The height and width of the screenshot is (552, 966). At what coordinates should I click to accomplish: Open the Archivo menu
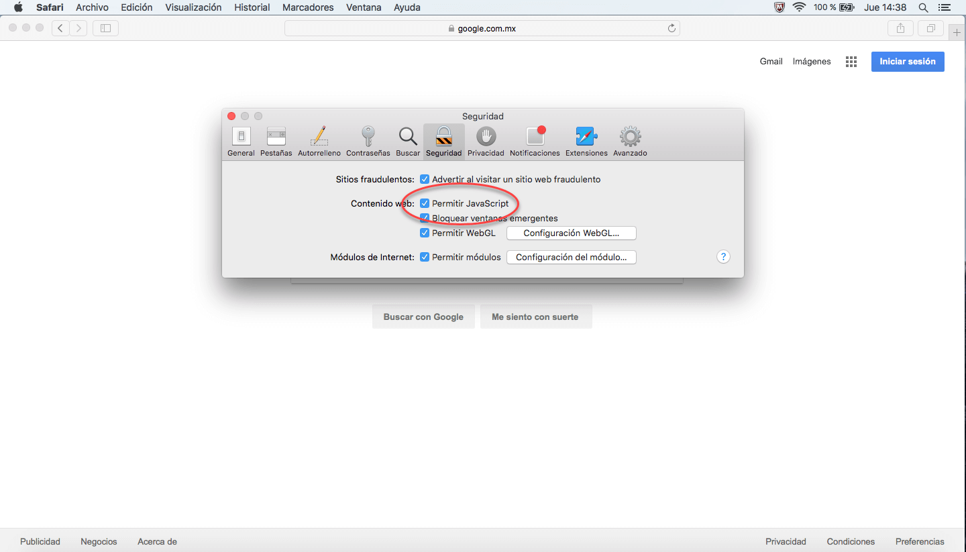click(92, 7)
